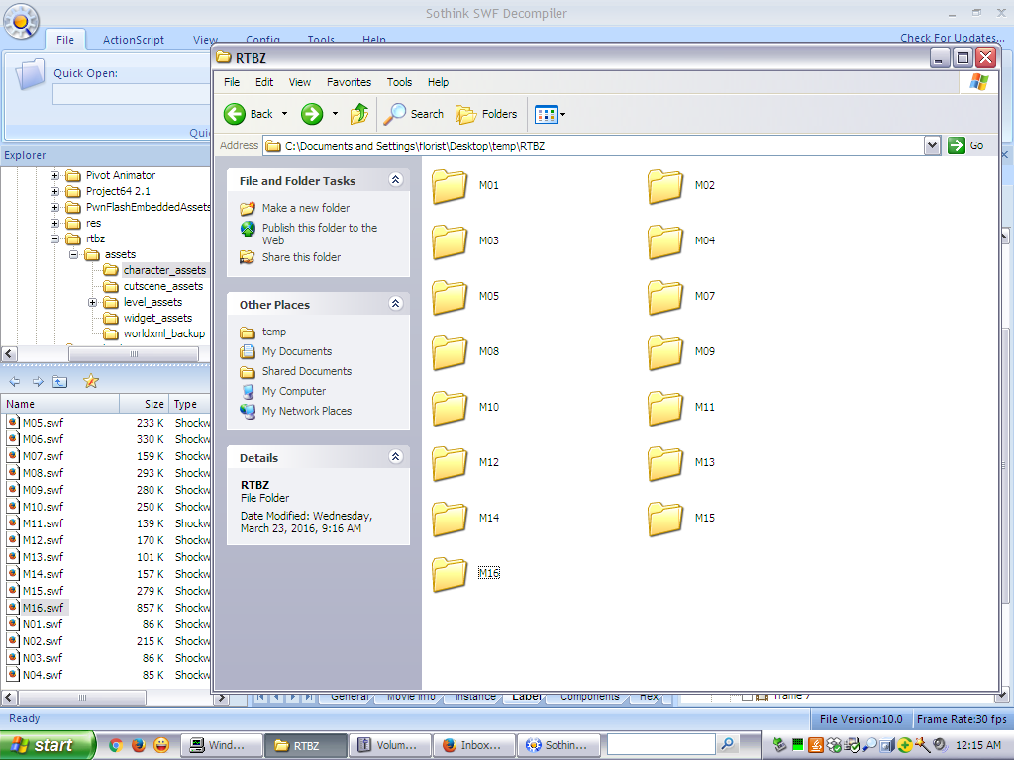Screen dimensions: 1014x760
Task: Collapse the rtbz tree node
Action: tap(55, 238)
